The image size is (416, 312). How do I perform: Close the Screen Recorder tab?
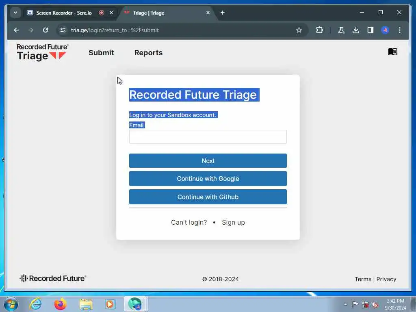coord(111,13)
